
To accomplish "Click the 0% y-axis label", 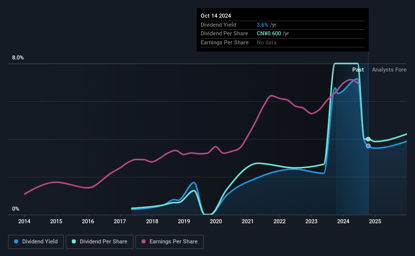I will click(x=16, y=209).
